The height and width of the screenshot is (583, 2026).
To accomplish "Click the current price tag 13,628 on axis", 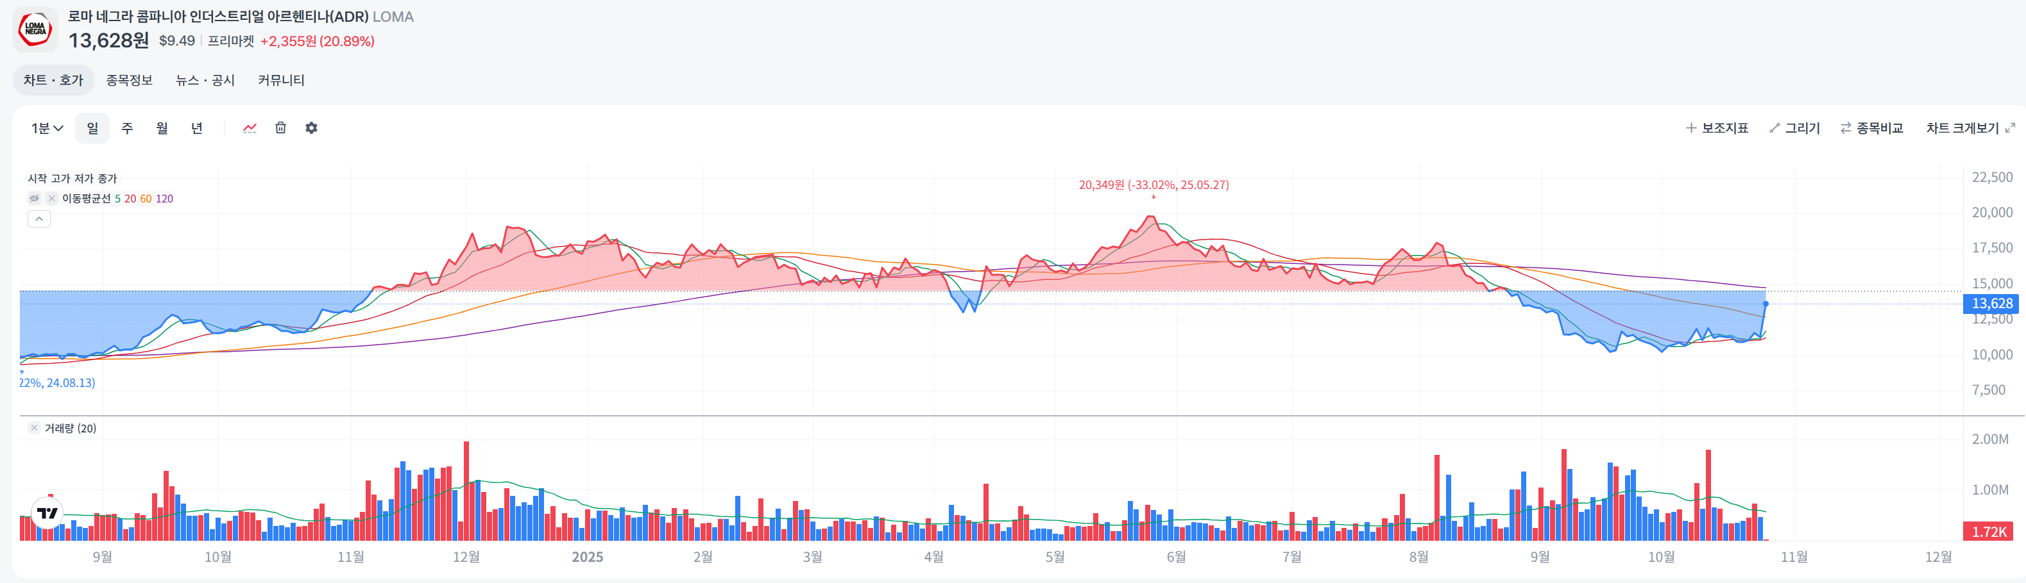I will pyautogui.click(x=1991, y=303).
